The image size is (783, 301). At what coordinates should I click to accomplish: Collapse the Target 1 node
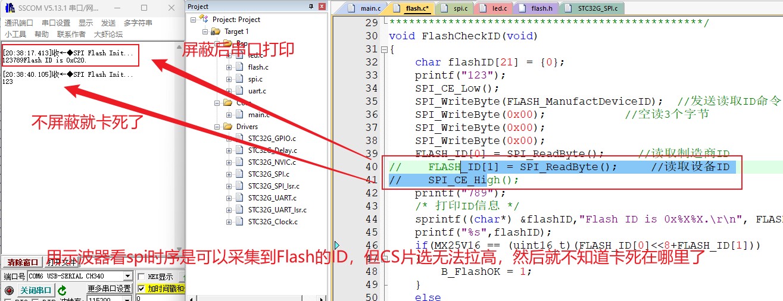pos(205,32)
